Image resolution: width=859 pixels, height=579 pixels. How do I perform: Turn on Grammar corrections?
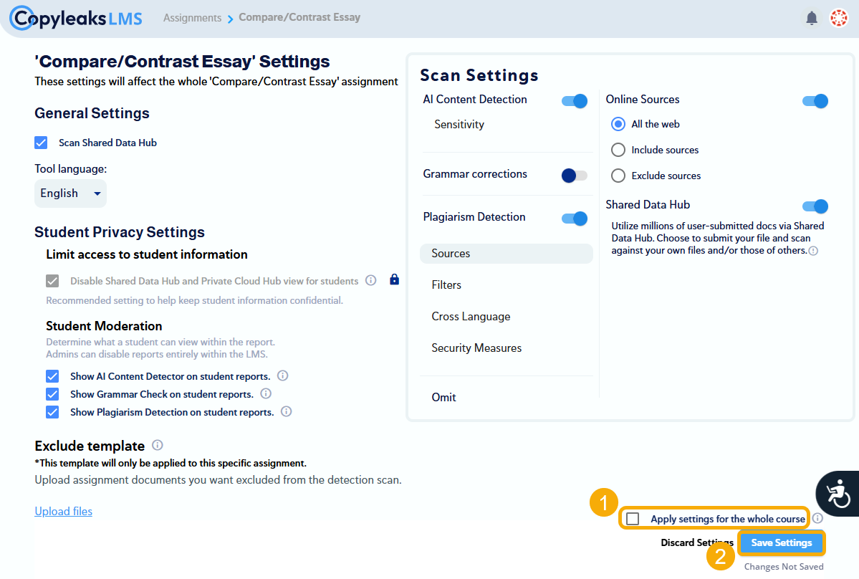(574, 174)
